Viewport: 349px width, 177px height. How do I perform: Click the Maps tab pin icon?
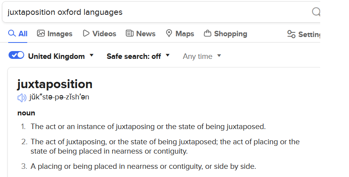(x=169, y=34)
